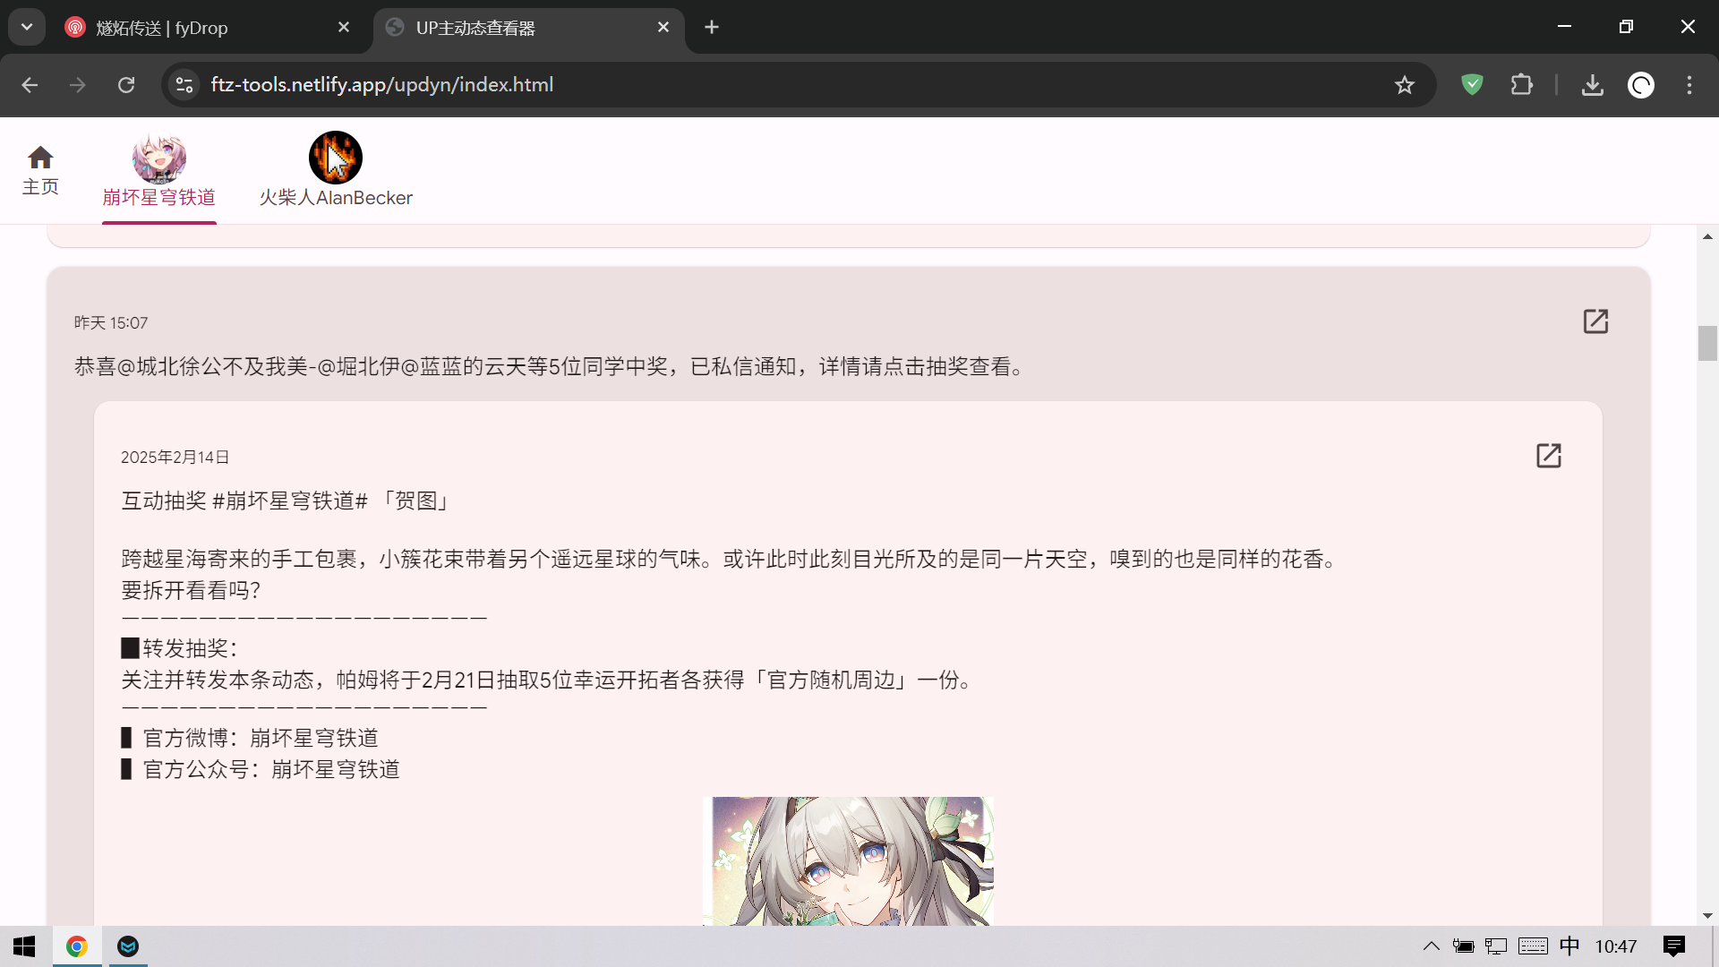Reload the current page
Viewport: 1719px width, 967px height.
(126, 85)
